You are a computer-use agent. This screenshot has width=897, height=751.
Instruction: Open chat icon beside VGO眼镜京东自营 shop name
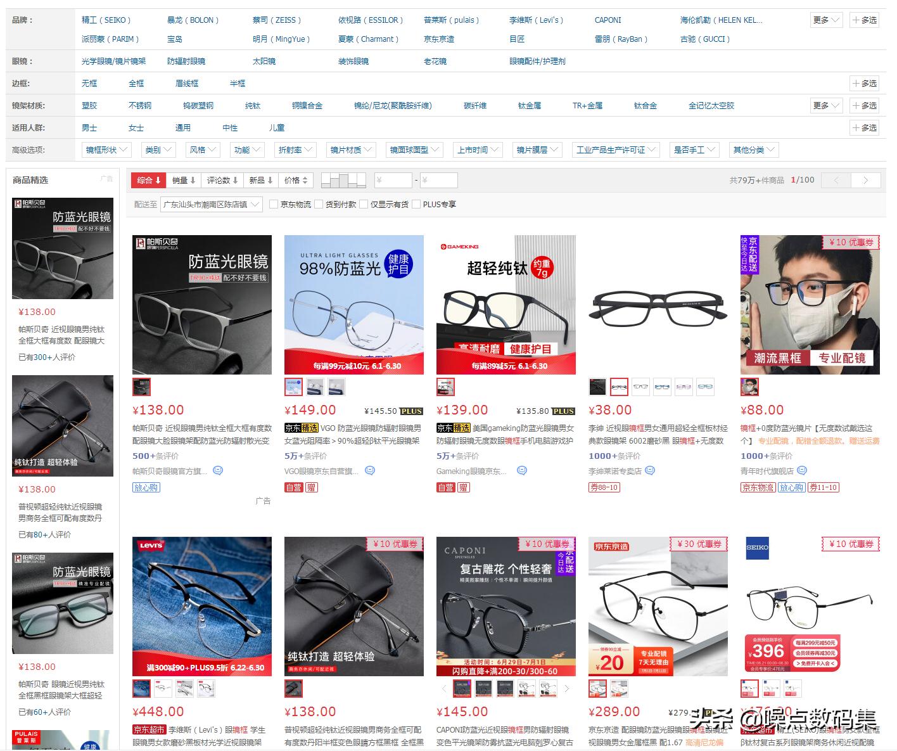(x=370, y=471)
